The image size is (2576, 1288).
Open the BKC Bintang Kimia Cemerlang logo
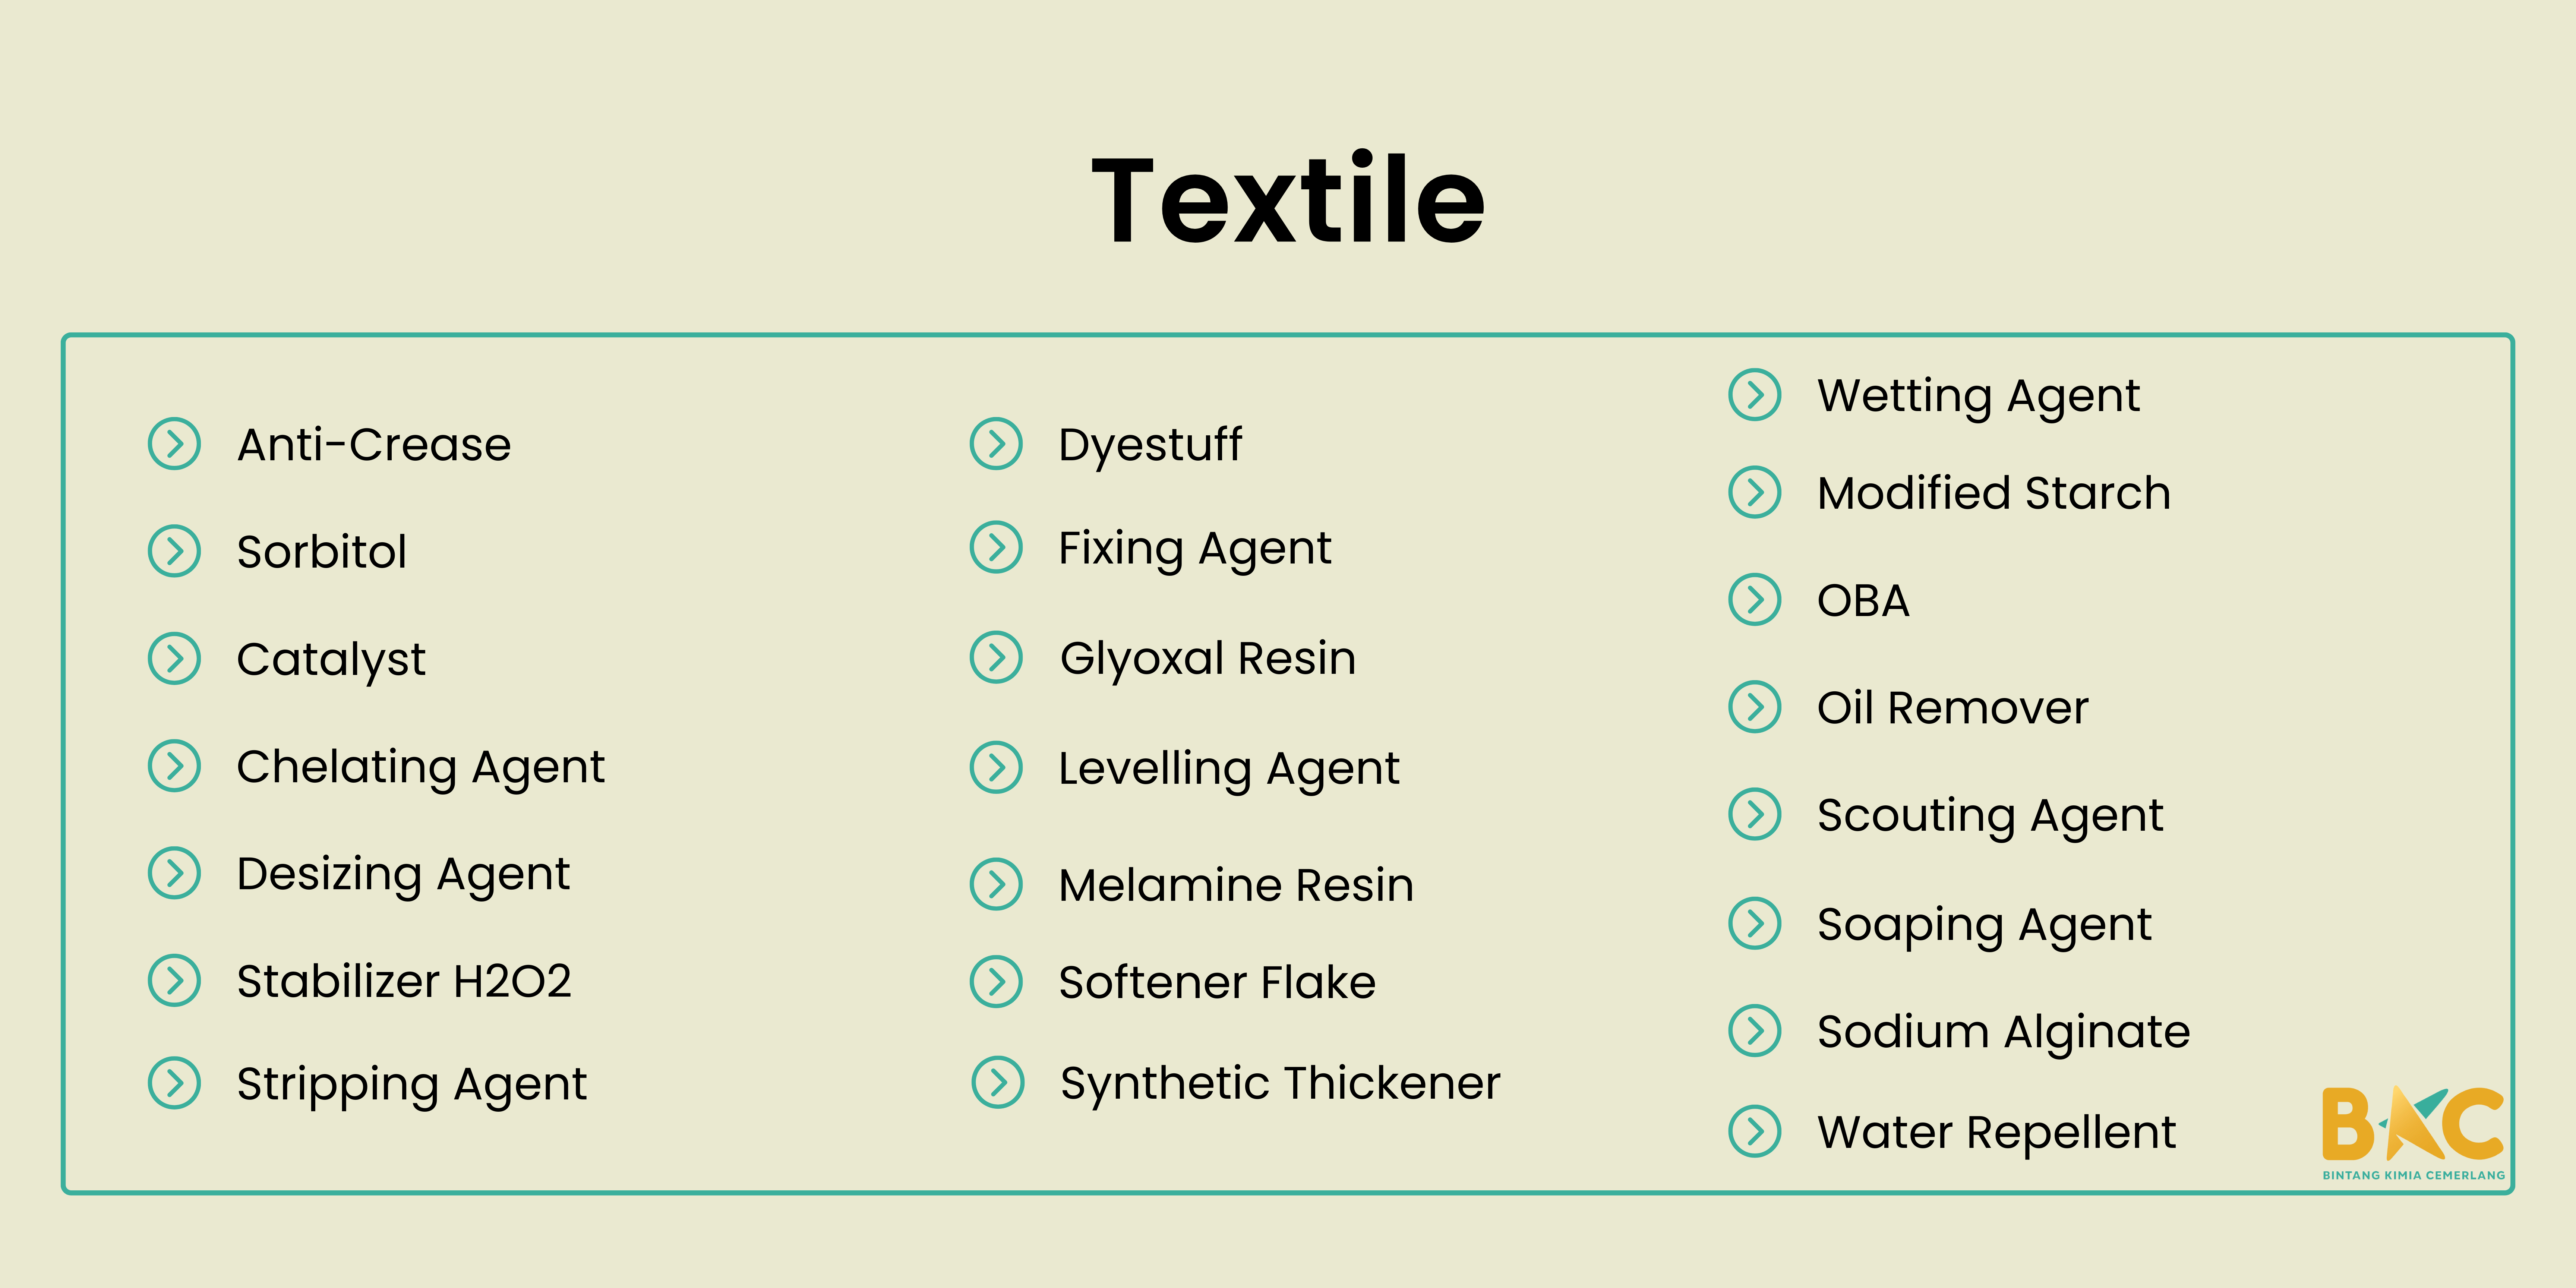pyautogui.click(x=2413, y=1133)
